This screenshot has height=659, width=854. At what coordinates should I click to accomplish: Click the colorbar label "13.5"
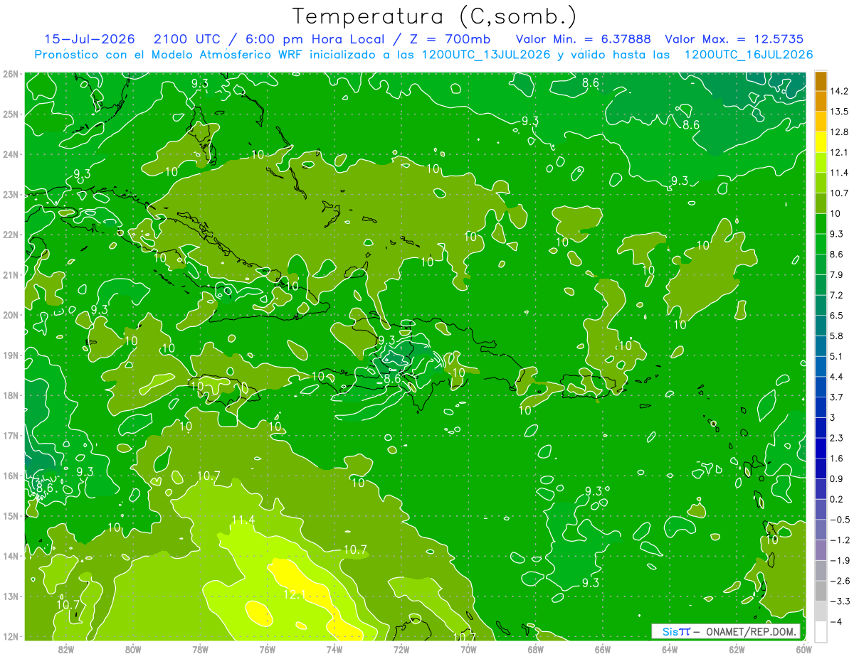coord(840,112)
